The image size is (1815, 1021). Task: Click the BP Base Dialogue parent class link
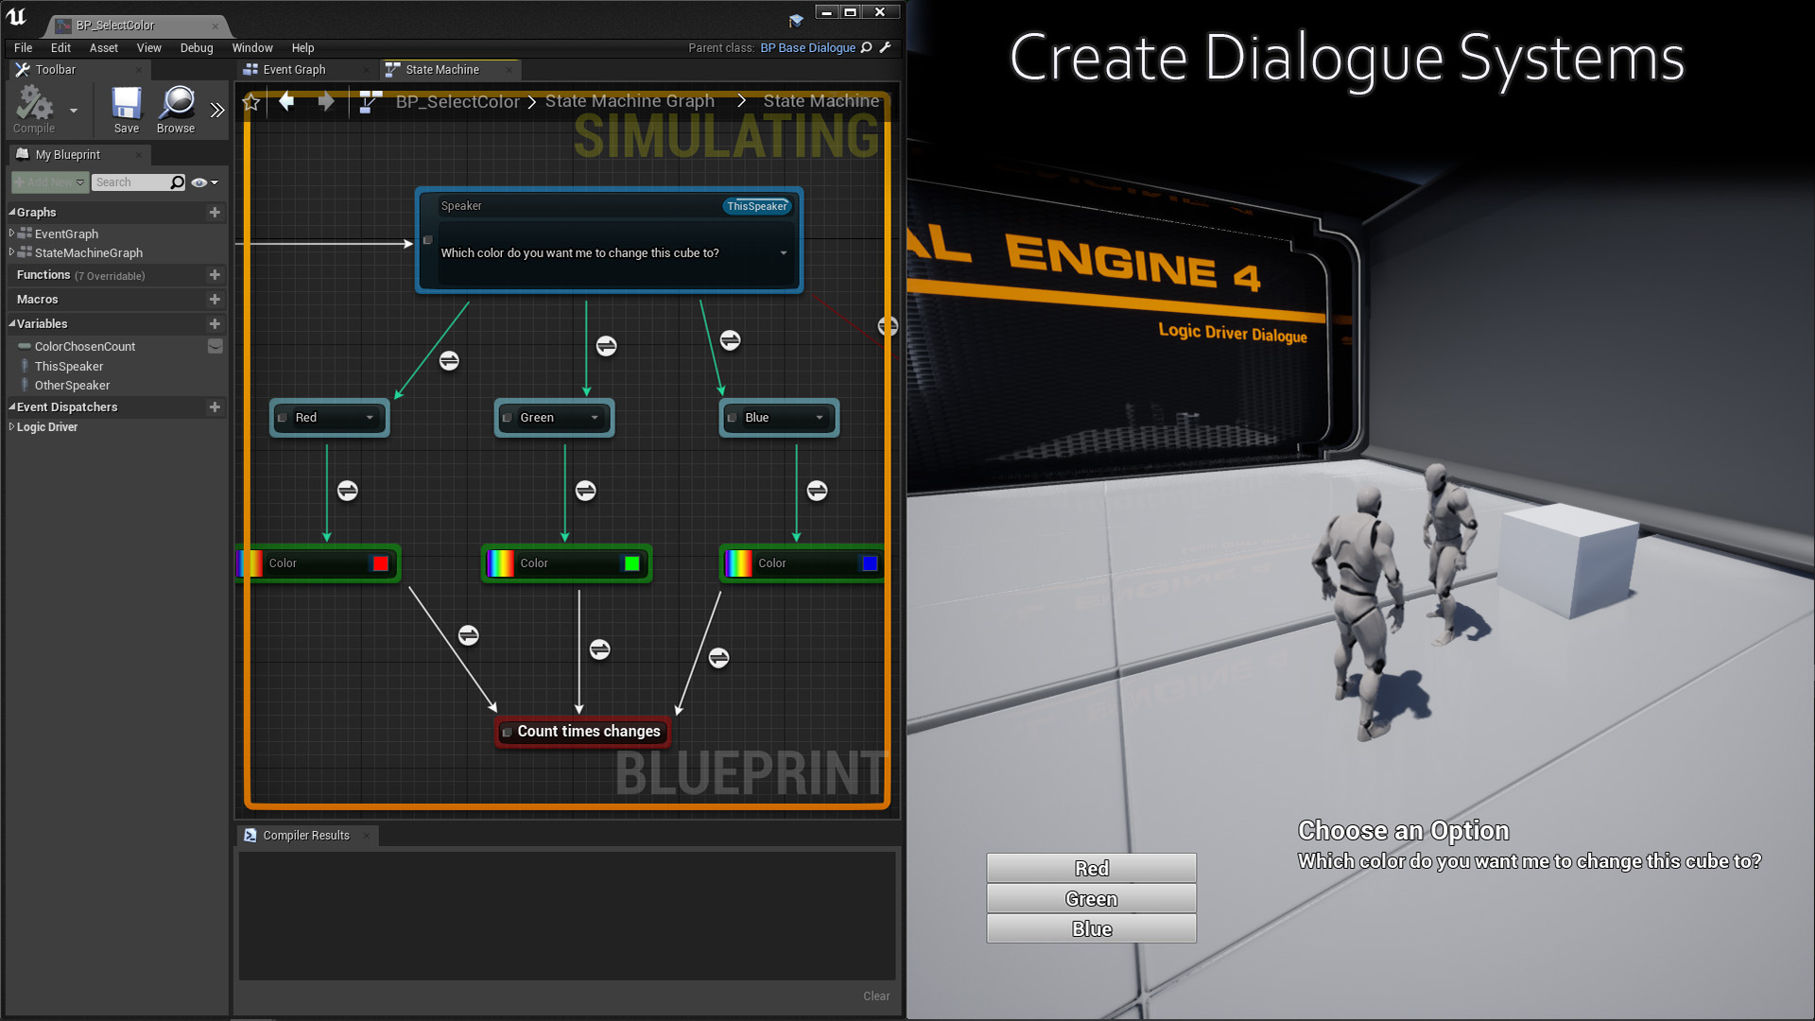point(807,48)
